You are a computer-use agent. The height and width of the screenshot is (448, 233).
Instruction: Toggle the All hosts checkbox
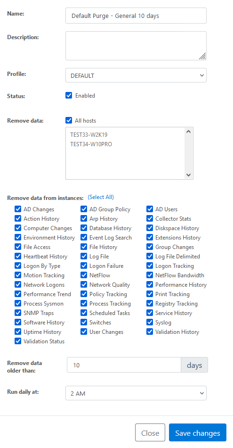(x=69, y=120)
